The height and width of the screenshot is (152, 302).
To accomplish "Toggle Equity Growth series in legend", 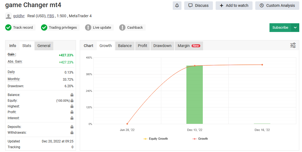I will click(156, 139).
